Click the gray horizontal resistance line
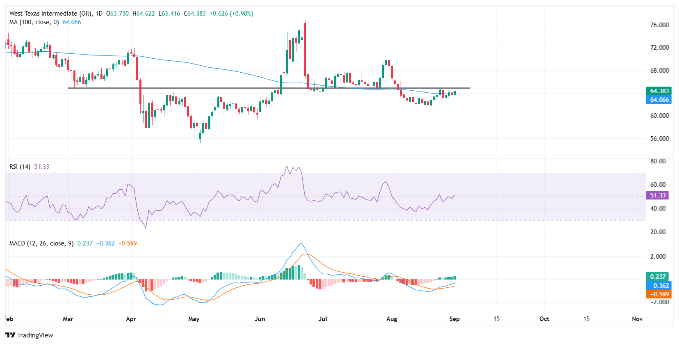679x344 pixels. coord(269,88)
